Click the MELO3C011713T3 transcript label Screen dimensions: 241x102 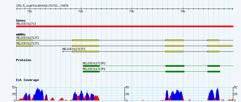click(74, 49)
